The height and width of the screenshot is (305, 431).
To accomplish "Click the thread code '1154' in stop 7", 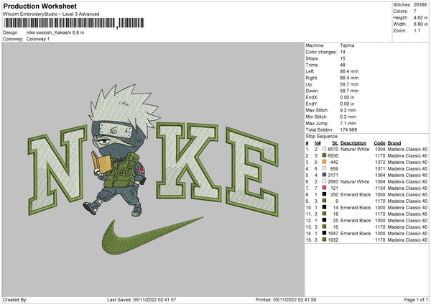I will pos(380,188).
